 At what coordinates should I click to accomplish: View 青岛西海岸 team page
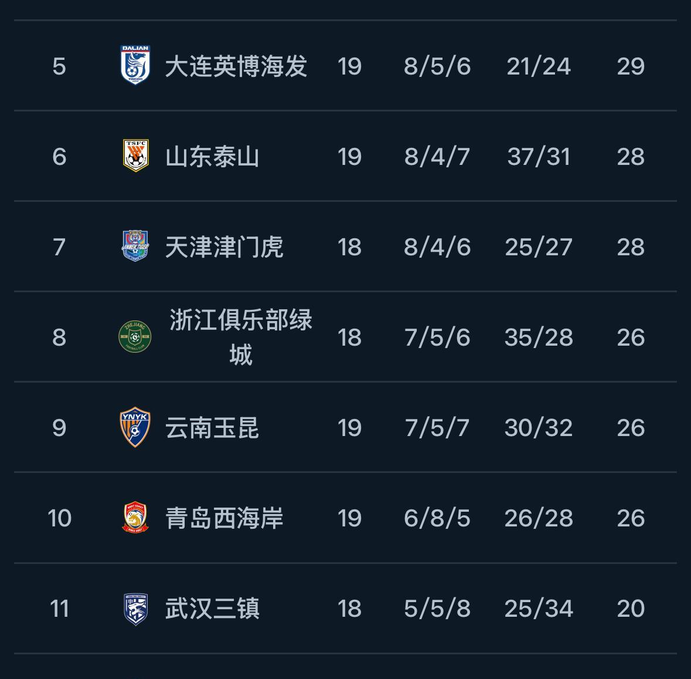(224, 518)
